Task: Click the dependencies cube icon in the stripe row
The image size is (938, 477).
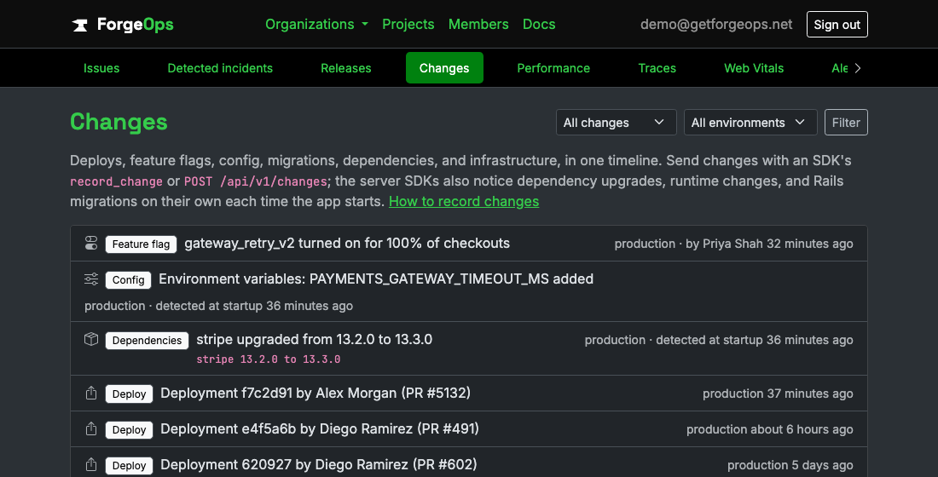Action: coord(91,340)
